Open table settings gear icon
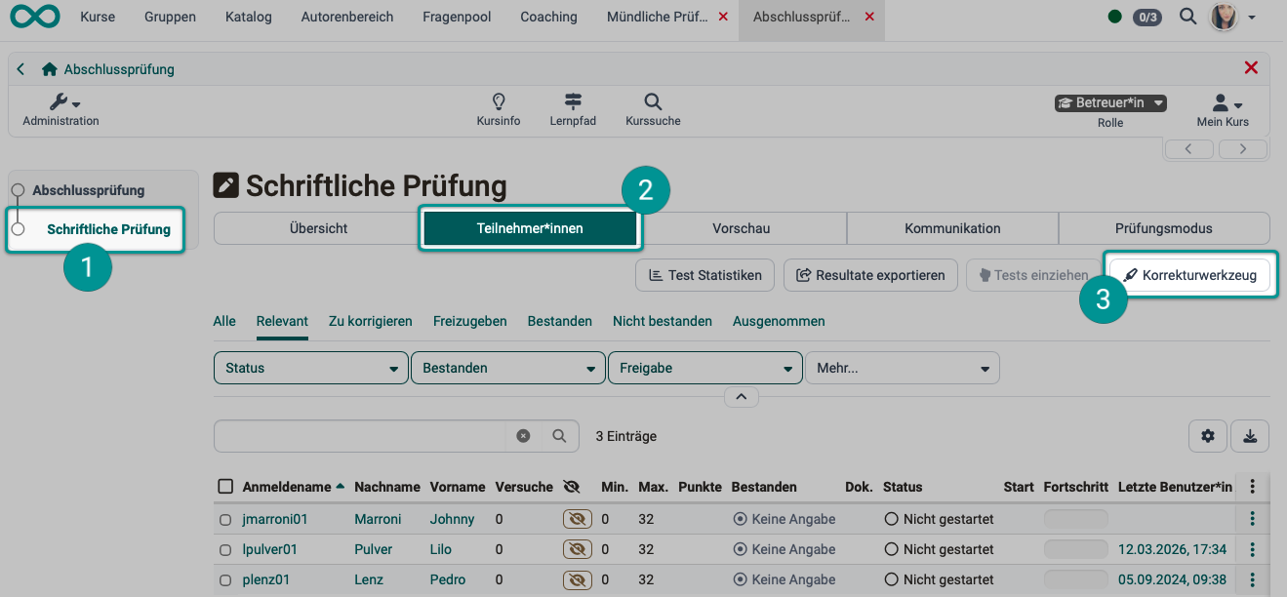Screen dimensions: 1287x597 1208,436
